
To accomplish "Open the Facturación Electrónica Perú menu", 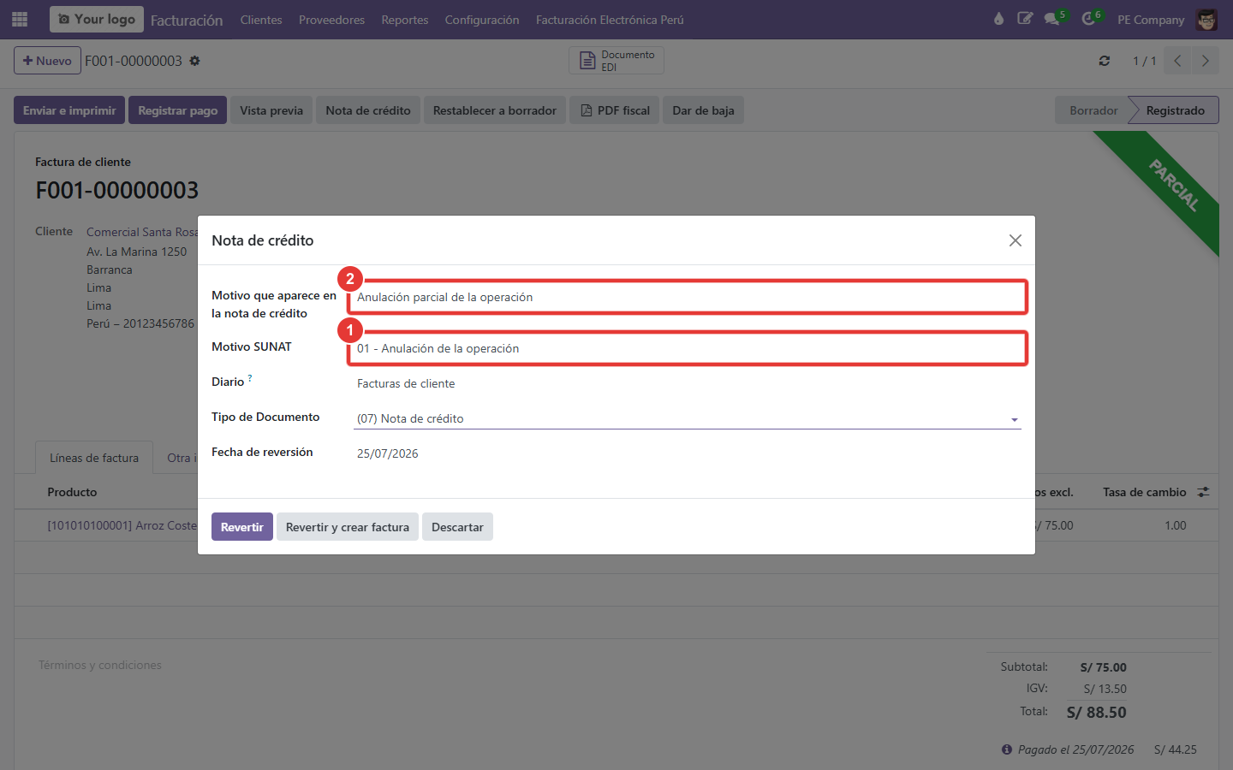I will pos(610,20).
